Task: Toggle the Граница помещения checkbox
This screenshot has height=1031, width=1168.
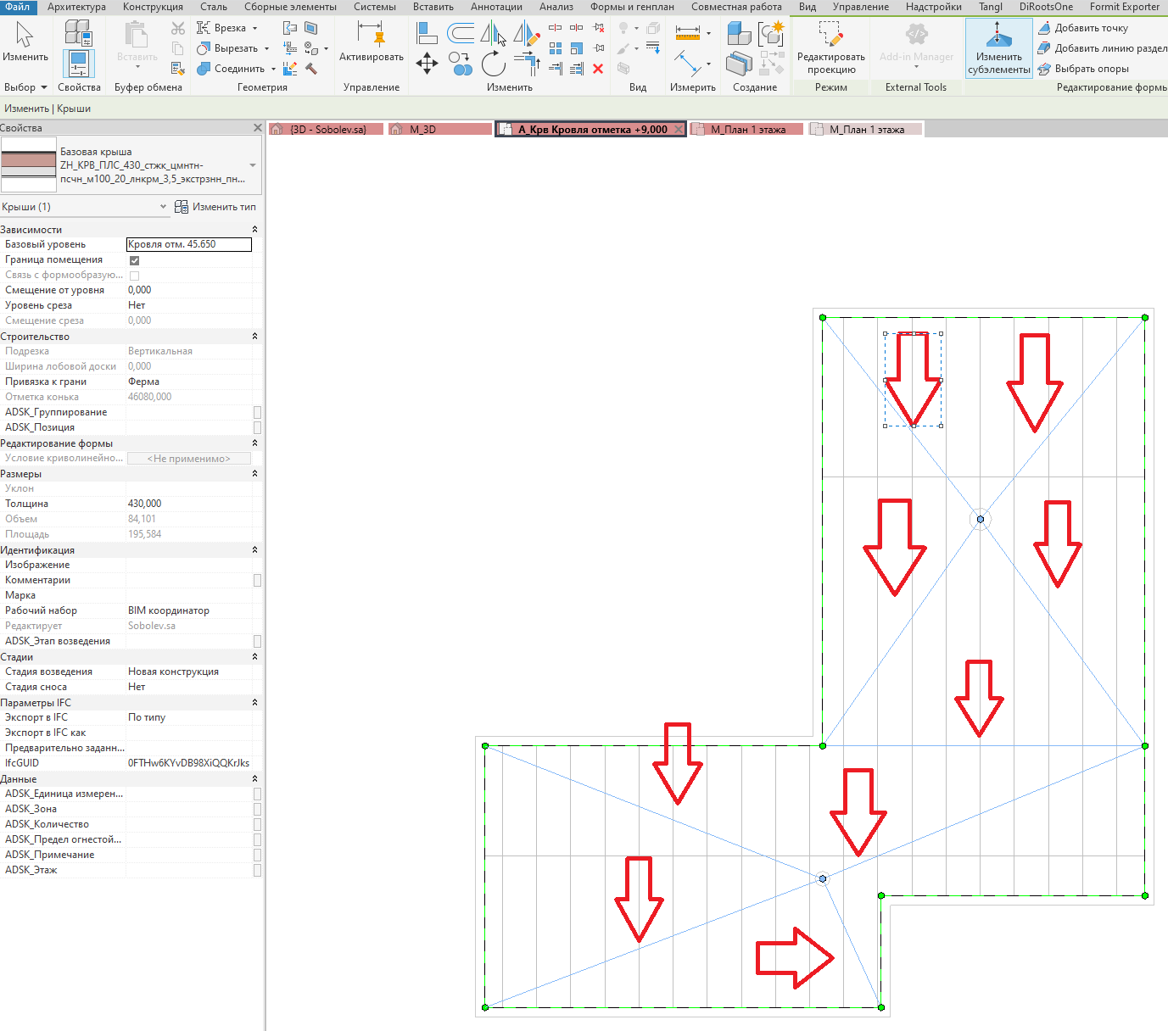Action: 134,260
